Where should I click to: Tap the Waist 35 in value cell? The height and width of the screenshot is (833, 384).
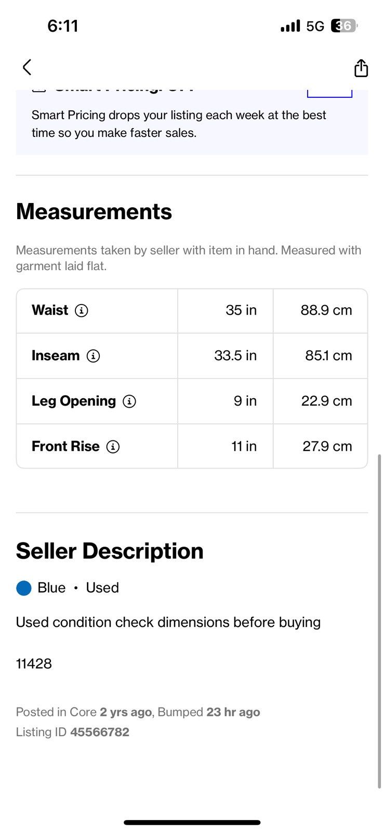tap(226, 311)
